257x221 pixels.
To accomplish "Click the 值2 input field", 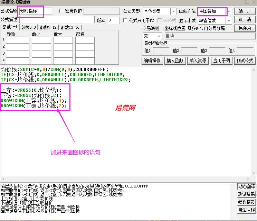I will pyautogui.click(x=189, y=51).
